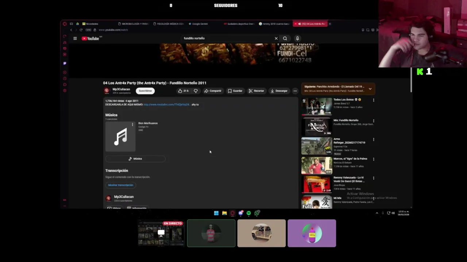Select the striped-shirt person avatar tile

(211, 233)
